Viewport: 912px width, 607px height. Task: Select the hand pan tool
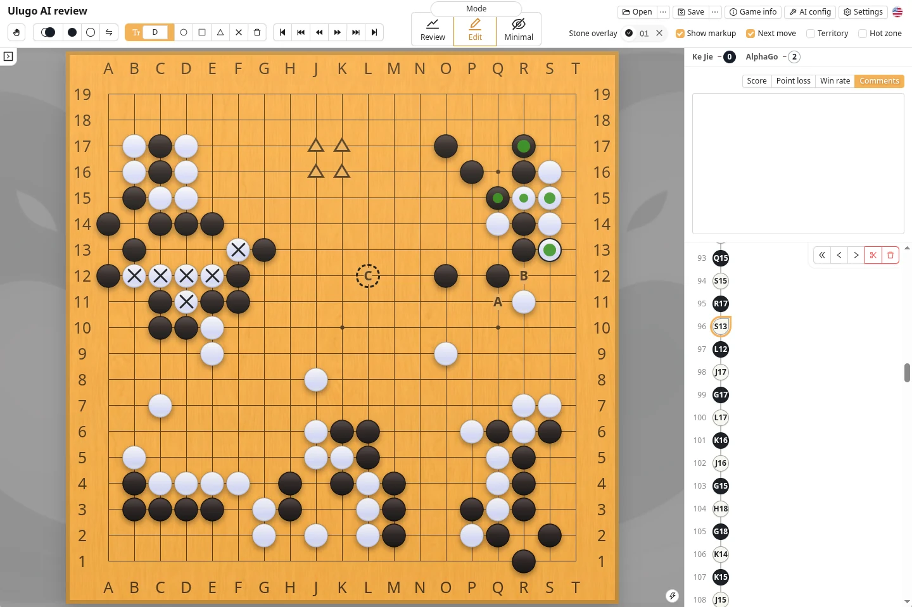16,32
